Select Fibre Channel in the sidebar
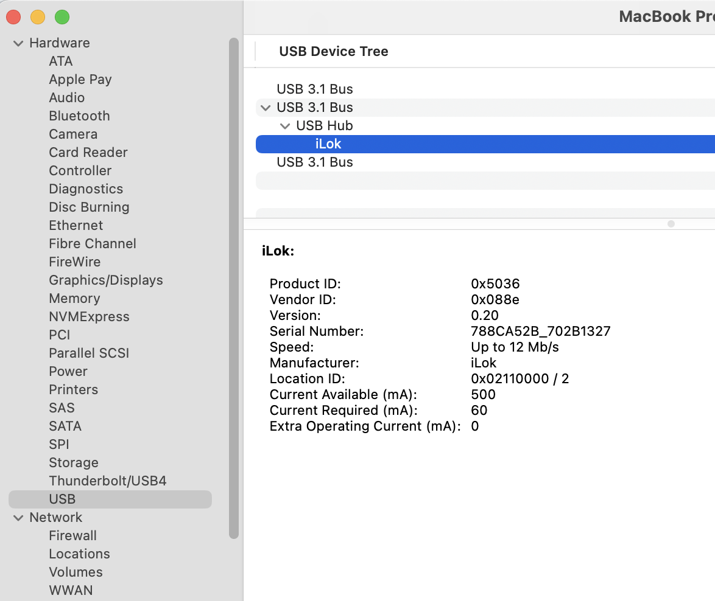Screen dimensions: 715x601 pos(93,243)
